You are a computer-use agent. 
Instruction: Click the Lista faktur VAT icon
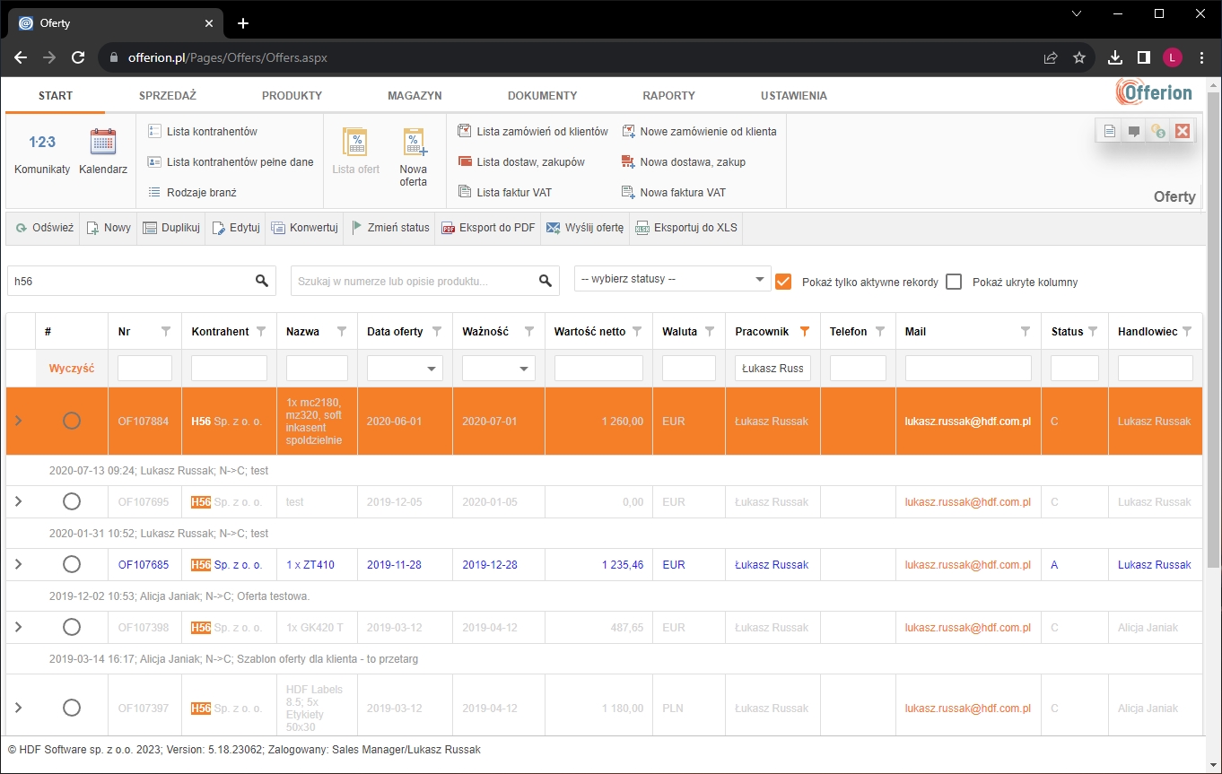tap(516, 192)
